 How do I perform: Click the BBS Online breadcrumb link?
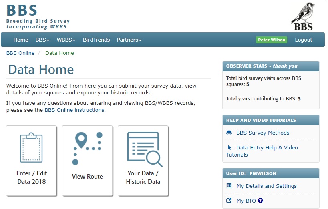(20, 53)
